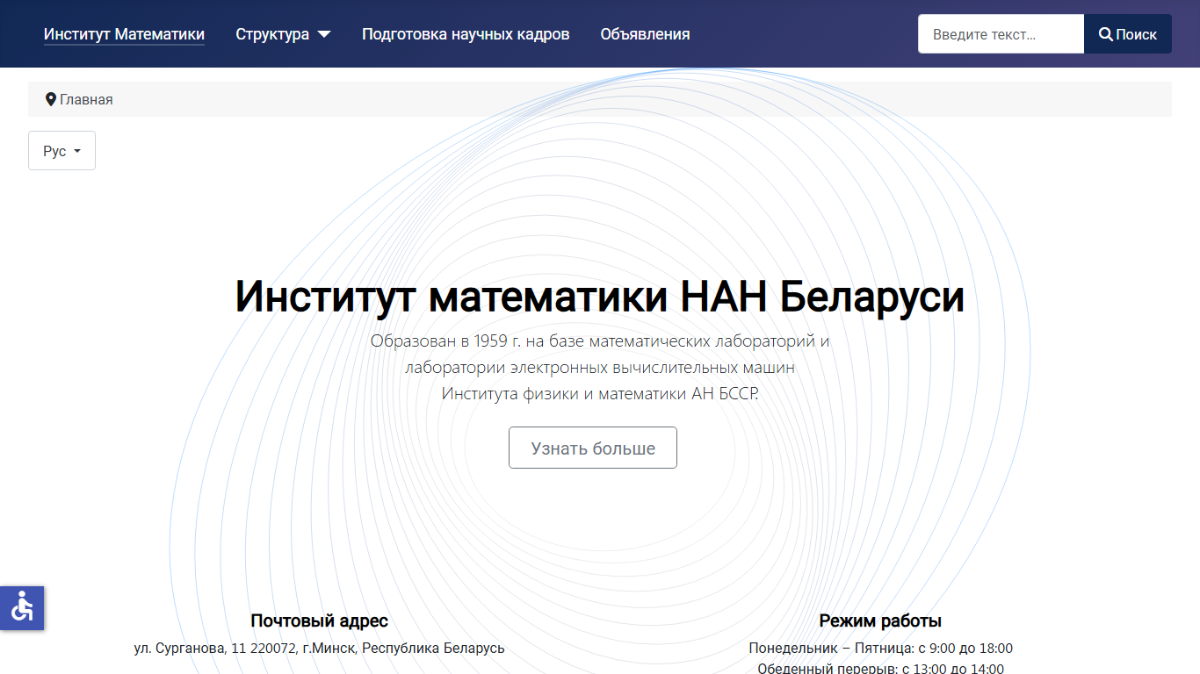Open Подготовка научных кадров page
This screenshot has height=674, width=1200.
tap(466, 34)
